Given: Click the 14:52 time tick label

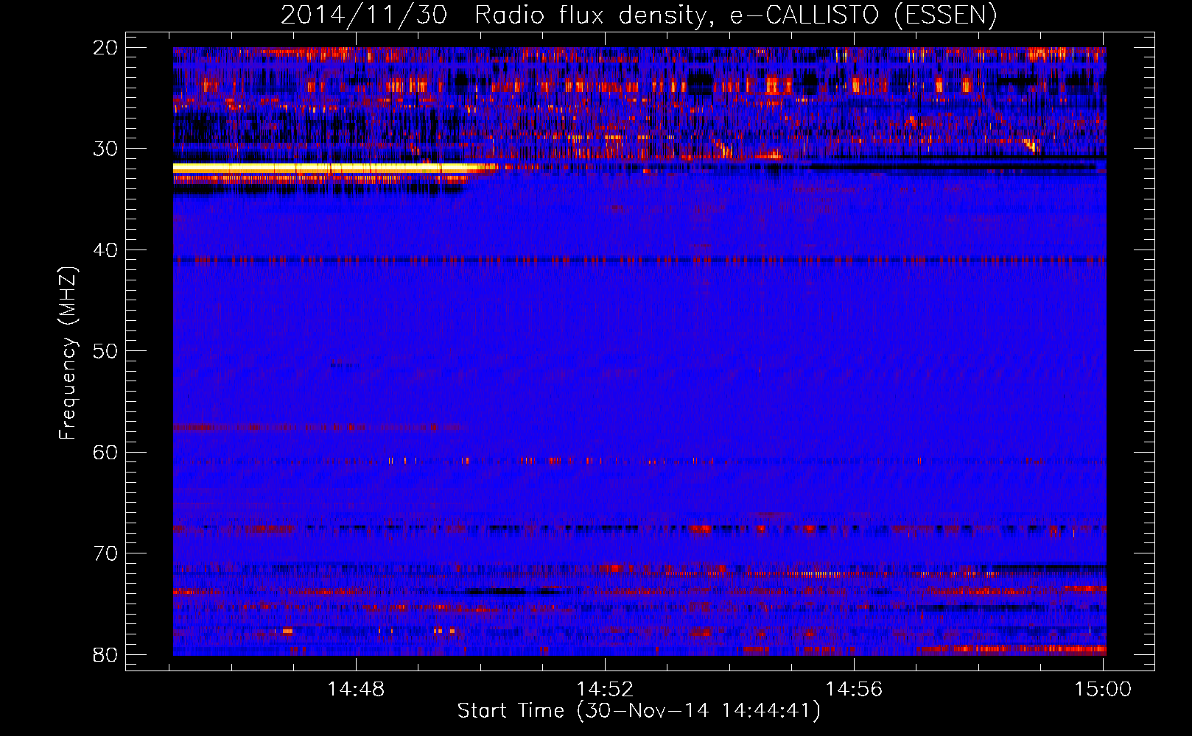Looking at the screenshot, I should pos(605,690).
